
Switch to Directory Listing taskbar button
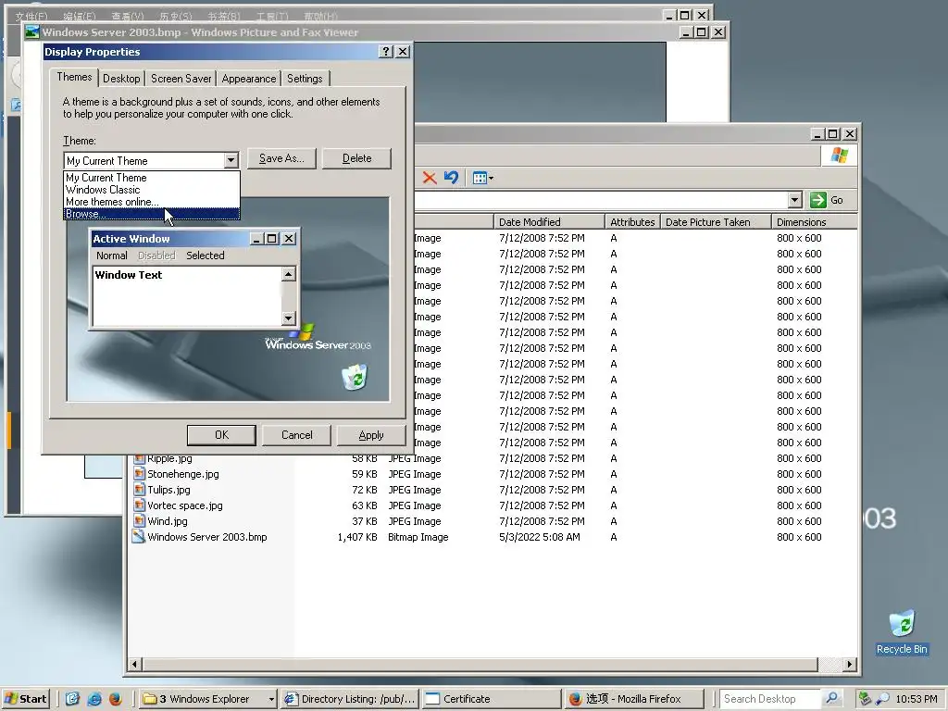point(350,699)
